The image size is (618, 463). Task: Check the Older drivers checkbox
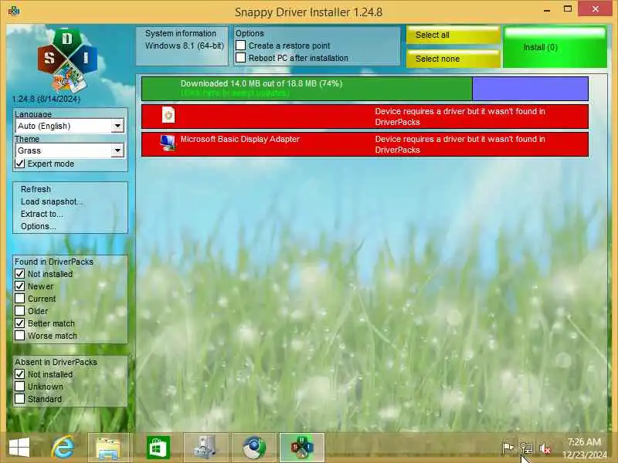[x=20, y=311]
